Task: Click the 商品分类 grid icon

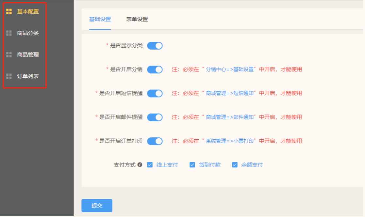Action: tap(9, 33)
